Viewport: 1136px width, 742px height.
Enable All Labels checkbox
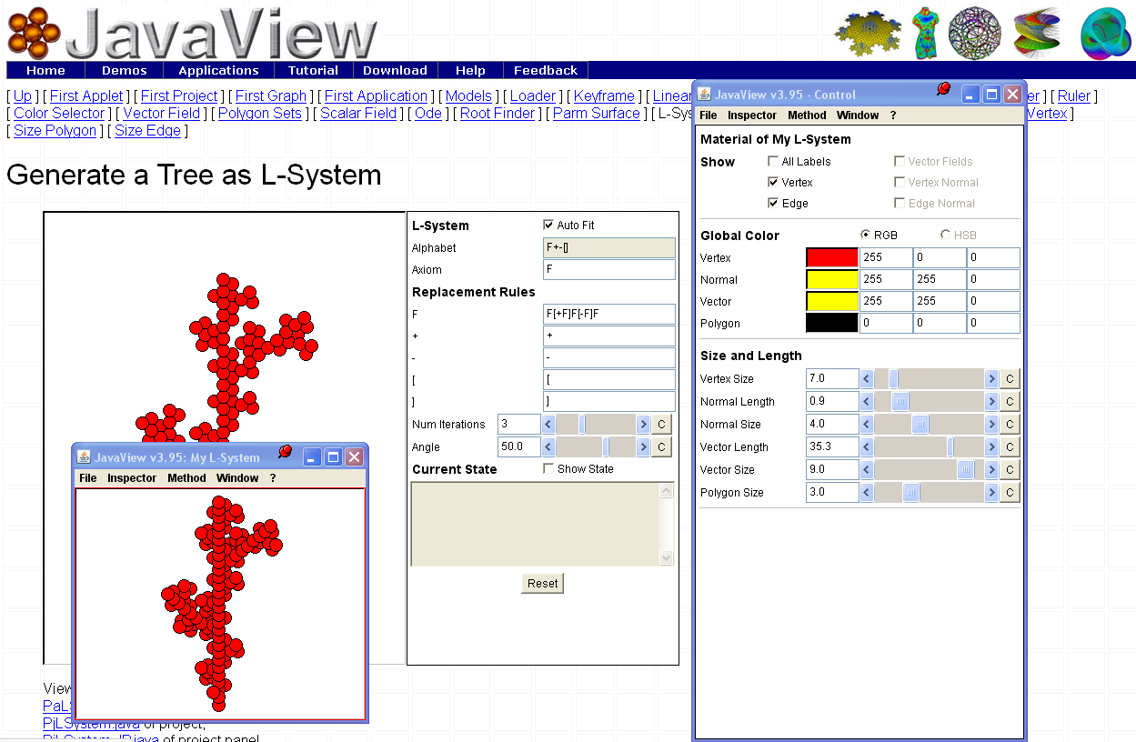[773, 161]
